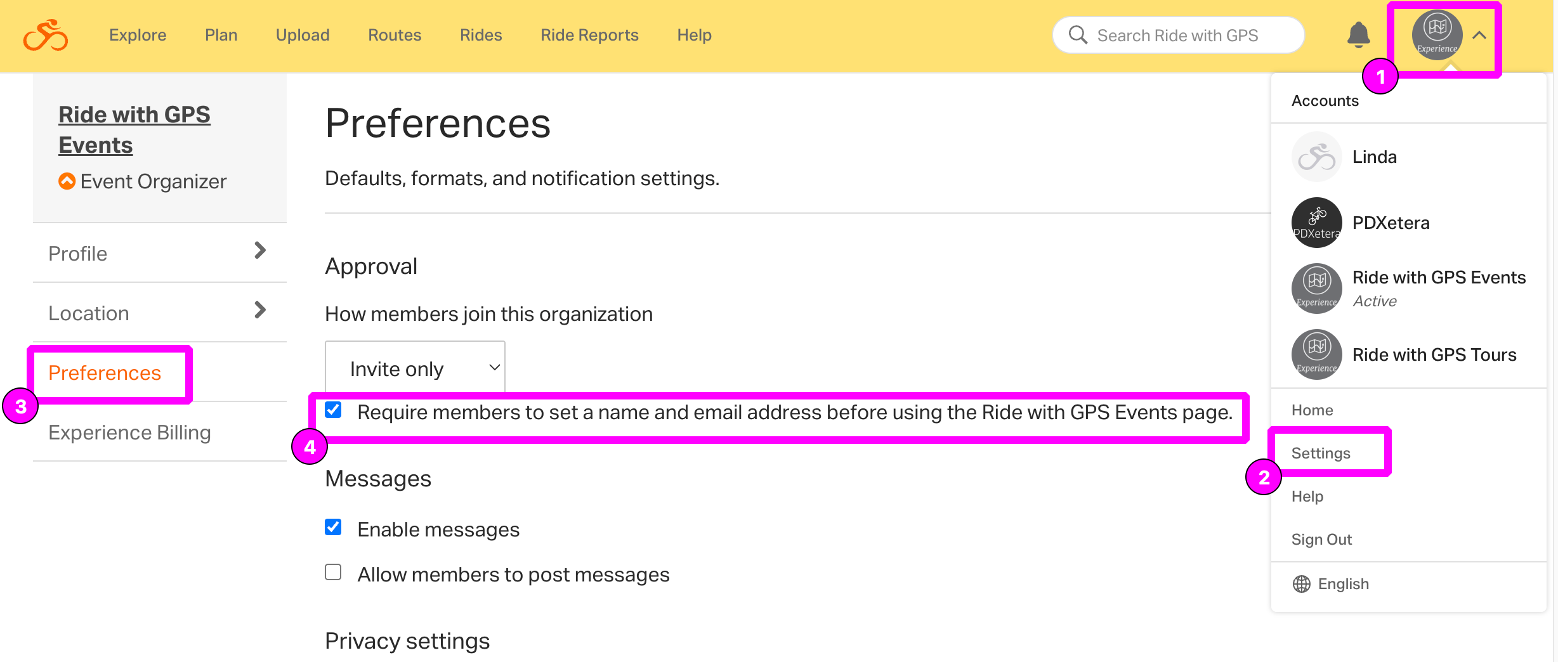Screen dimensions: 1558x662
Task: Open the Invite only dropdown
Action: pyautogui.click(x=415, y=368)
